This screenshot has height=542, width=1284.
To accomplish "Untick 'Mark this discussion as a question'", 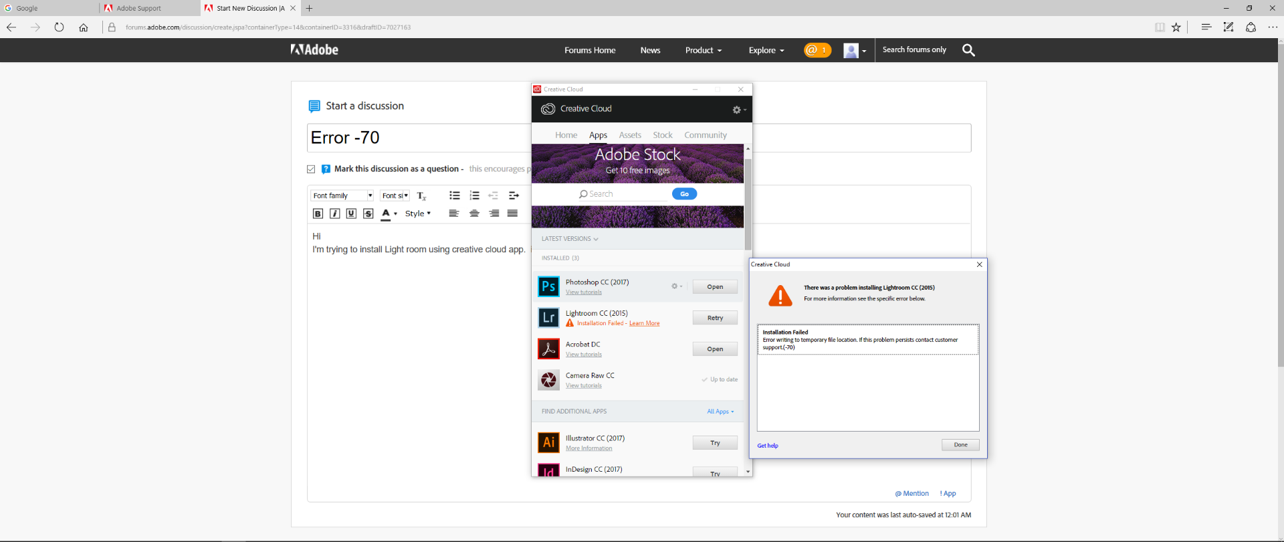I will [311, 169].
